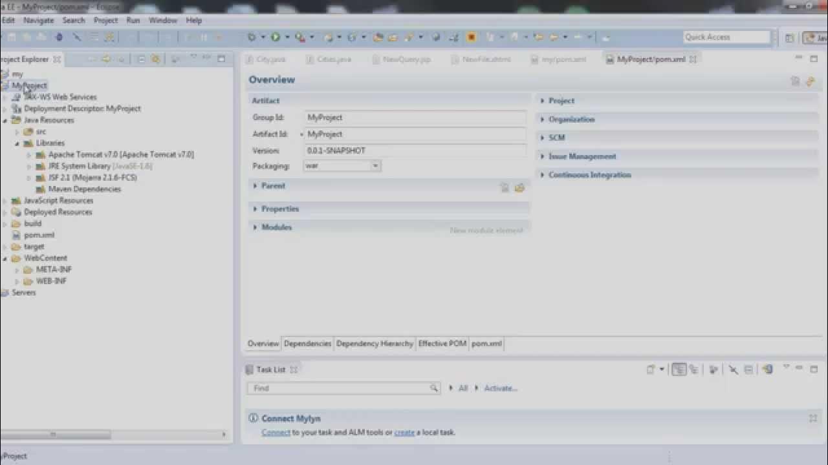Maximize the Project Explorer view
The width and height of the screenshot is (828, 465).
click(x=221, y=59)
